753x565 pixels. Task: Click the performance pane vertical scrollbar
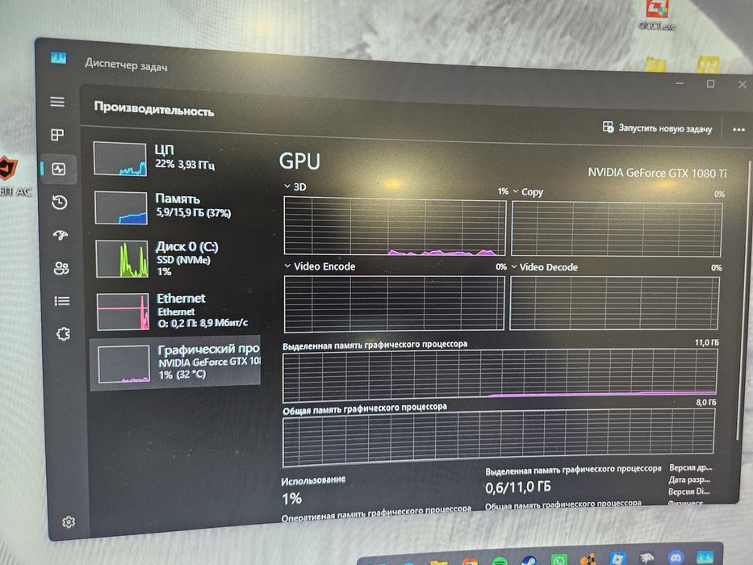[x=745, y=300]
